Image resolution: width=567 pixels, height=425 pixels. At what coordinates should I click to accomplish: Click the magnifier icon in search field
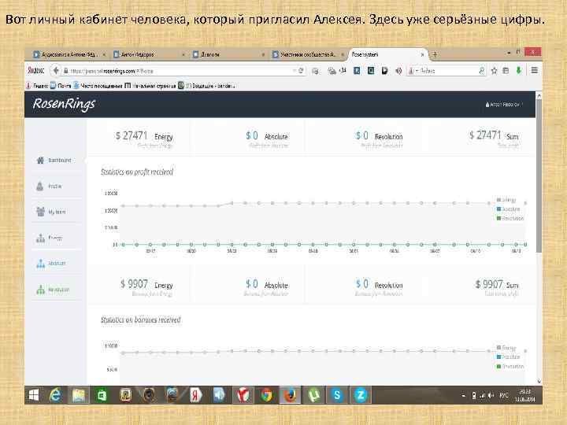click(x=481, y=71)
